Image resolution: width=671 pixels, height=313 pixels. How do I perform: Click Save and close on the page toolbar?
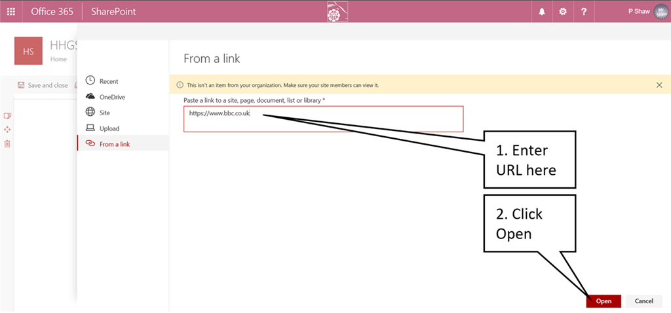[x=47, y=85]
